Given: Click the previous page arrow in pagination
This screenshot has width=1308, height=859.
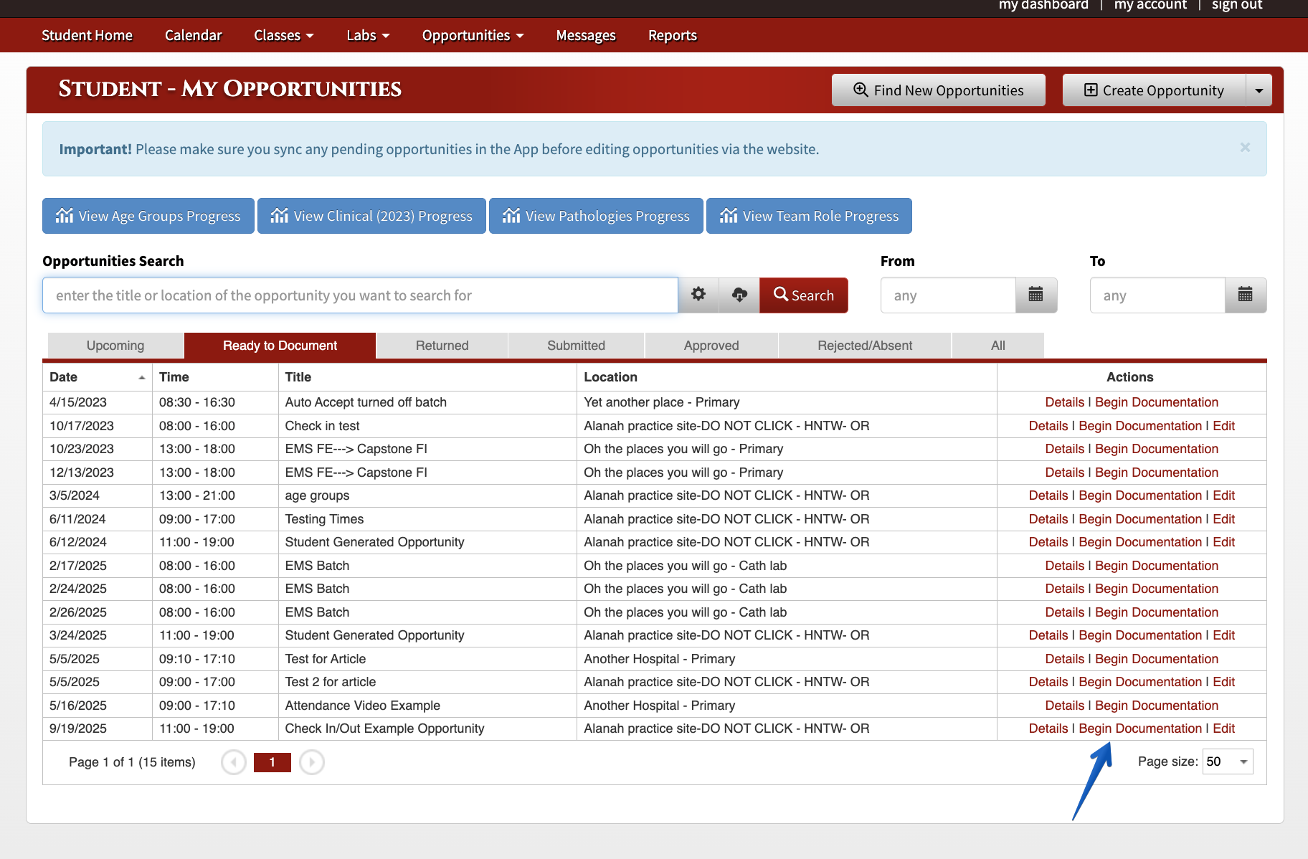Looking at the screenshot, I should [x=233, y=762].
